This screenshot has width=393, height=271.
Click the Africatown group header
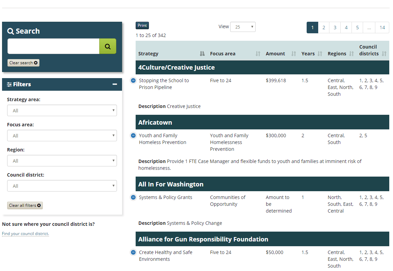(x=262, y=123)
